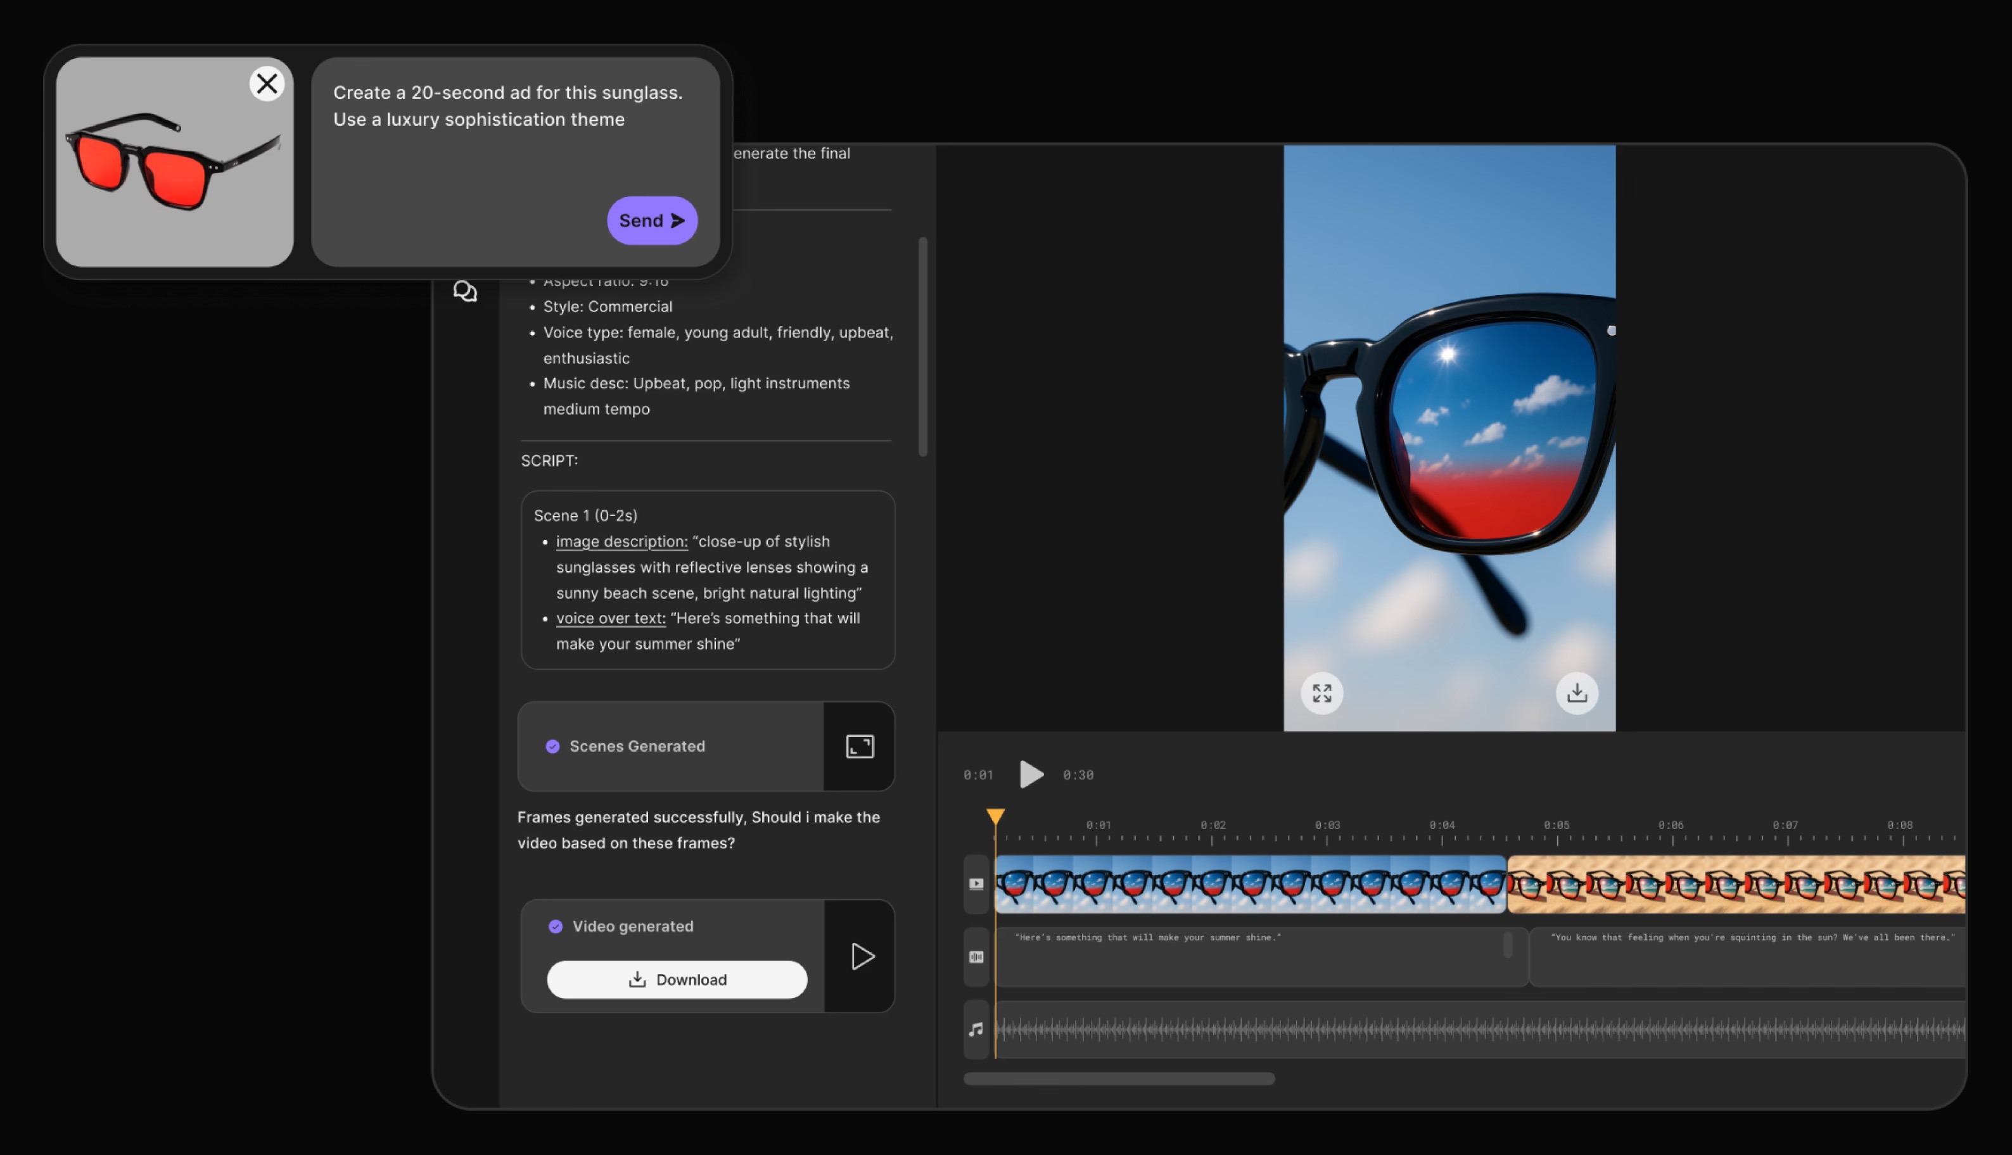Click the 0:05 mark on the ruler
Image resolution: width=2012 pixels, height=1155 pixels.
(1556, 825)
